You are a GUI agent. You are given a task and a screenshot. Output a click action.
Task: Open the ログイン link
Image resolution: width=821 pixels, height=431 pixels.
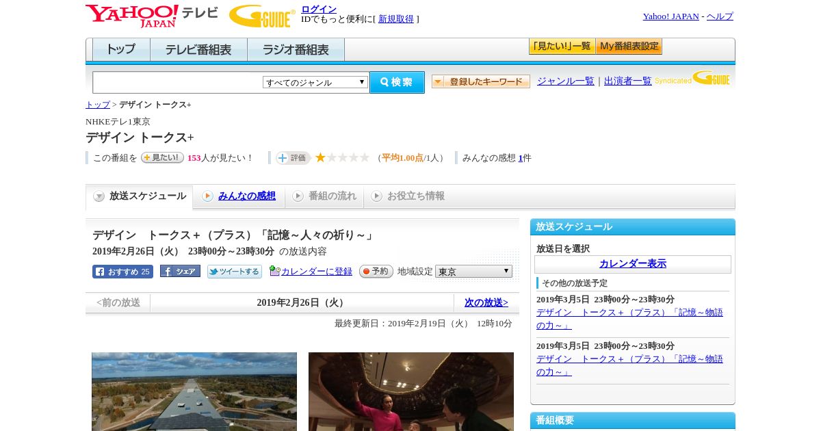click(x=319, y=9)
